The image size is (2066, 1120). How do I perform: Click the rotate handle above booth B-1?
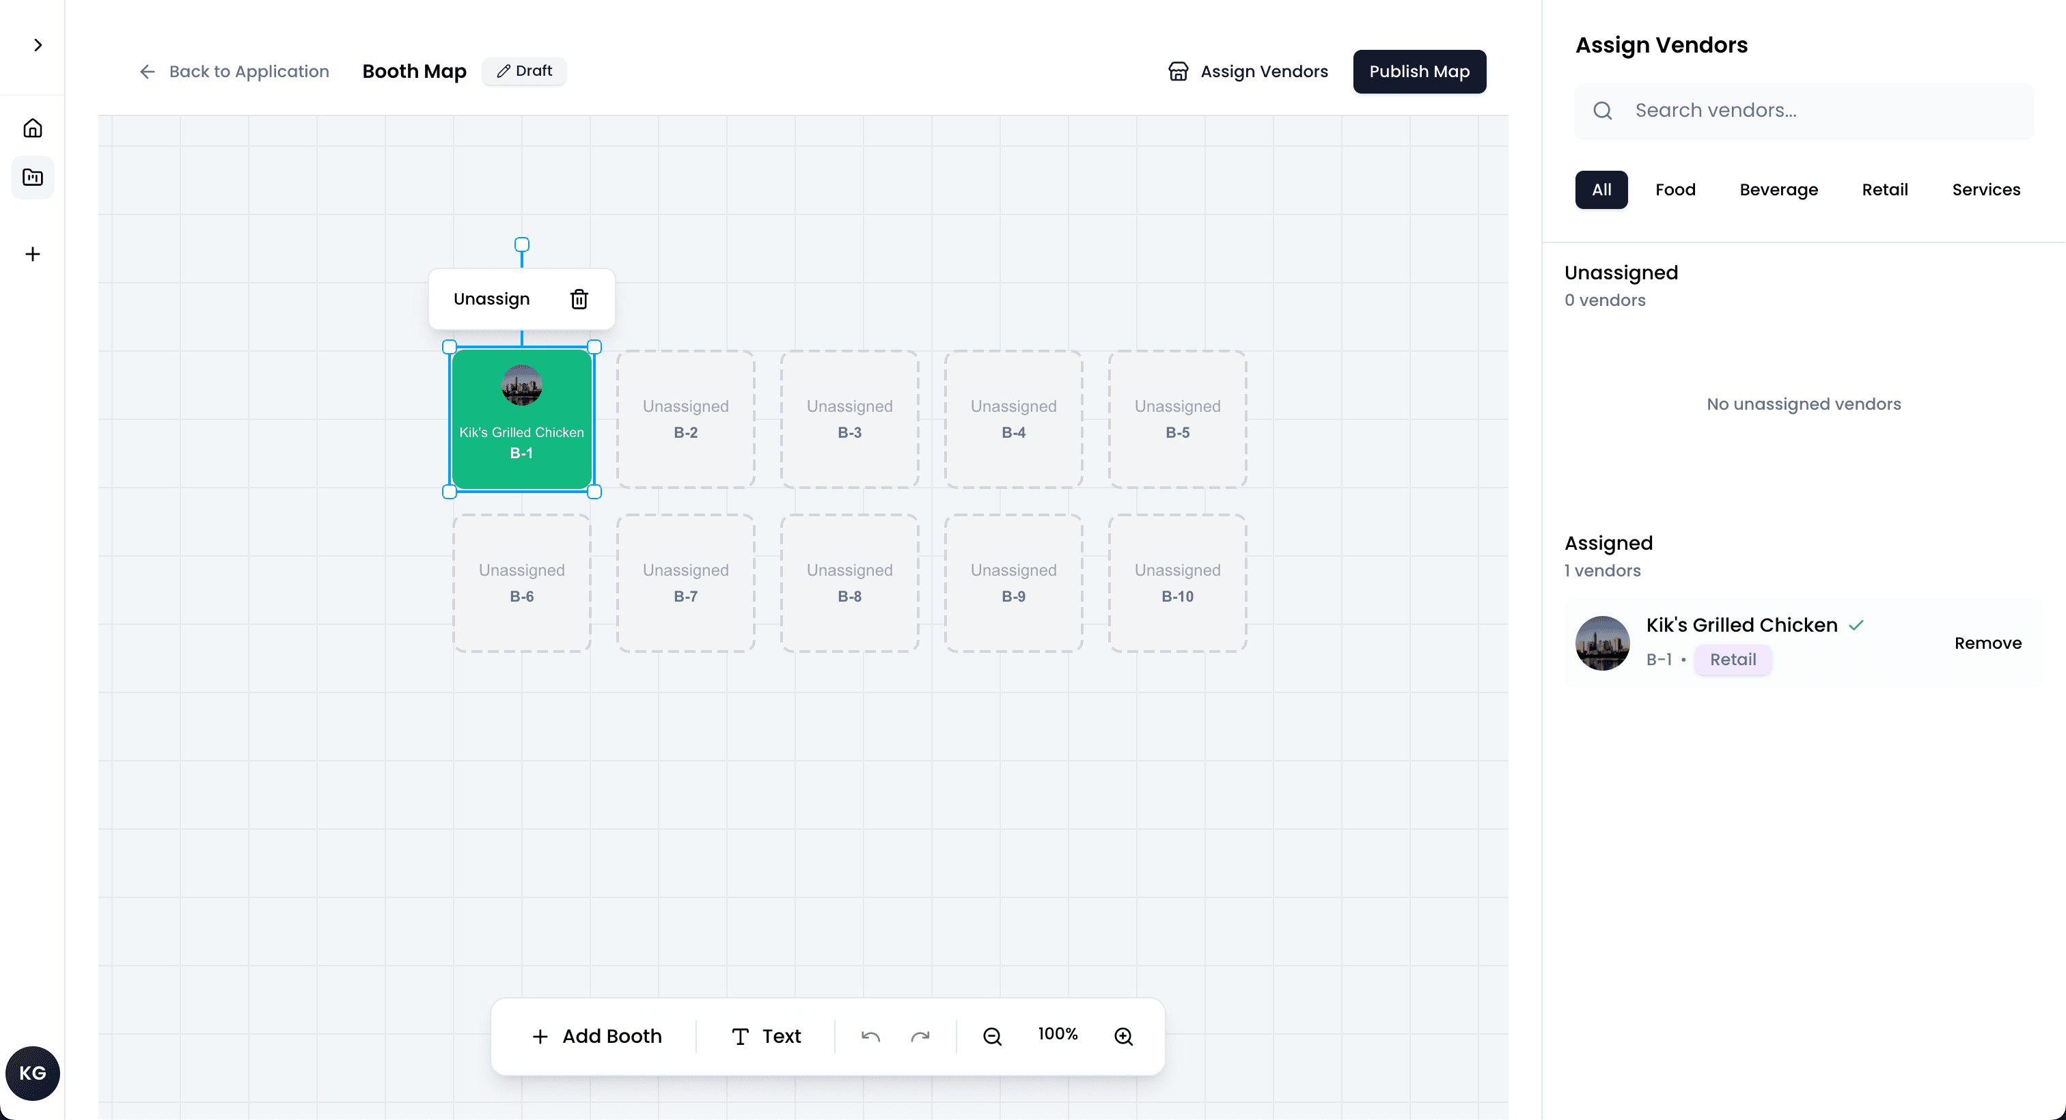522,244
